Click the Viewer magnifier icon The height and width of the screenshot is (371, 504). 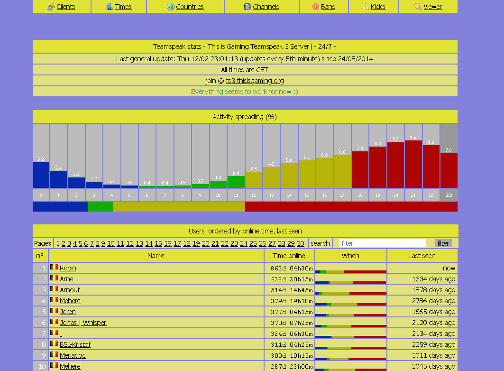click(418, 7)
